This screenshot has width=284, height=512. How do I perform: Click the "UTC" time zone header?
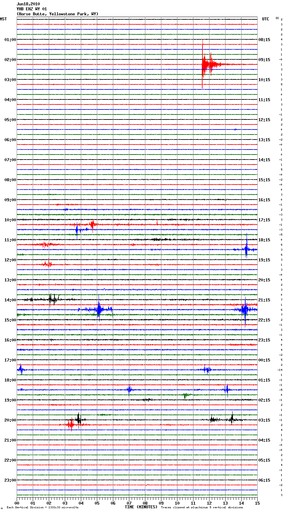266,19
